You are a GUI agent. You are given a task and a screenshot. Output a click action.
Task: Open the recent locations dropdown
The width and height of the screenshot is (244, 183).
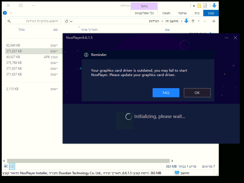pos(199,21)
